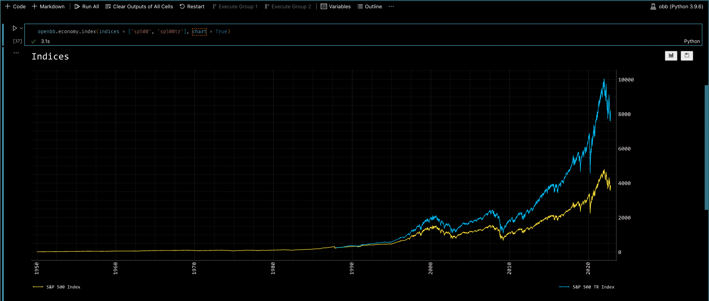Image resolution: width=709 pixels, height=301 pixels.
Task: Click the vertical editor scrollbar
Action: [x=706, y=147]
